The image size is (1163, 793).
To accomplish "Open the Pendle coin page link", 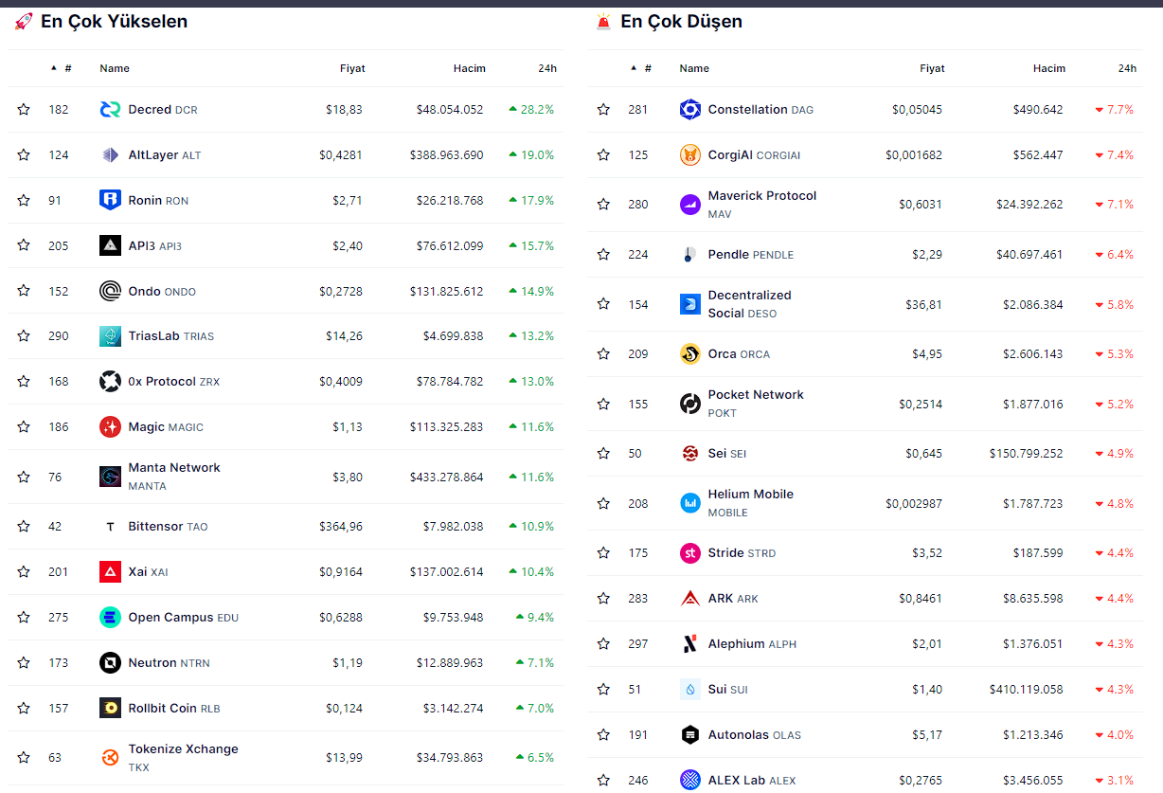I will pos(727,254).
